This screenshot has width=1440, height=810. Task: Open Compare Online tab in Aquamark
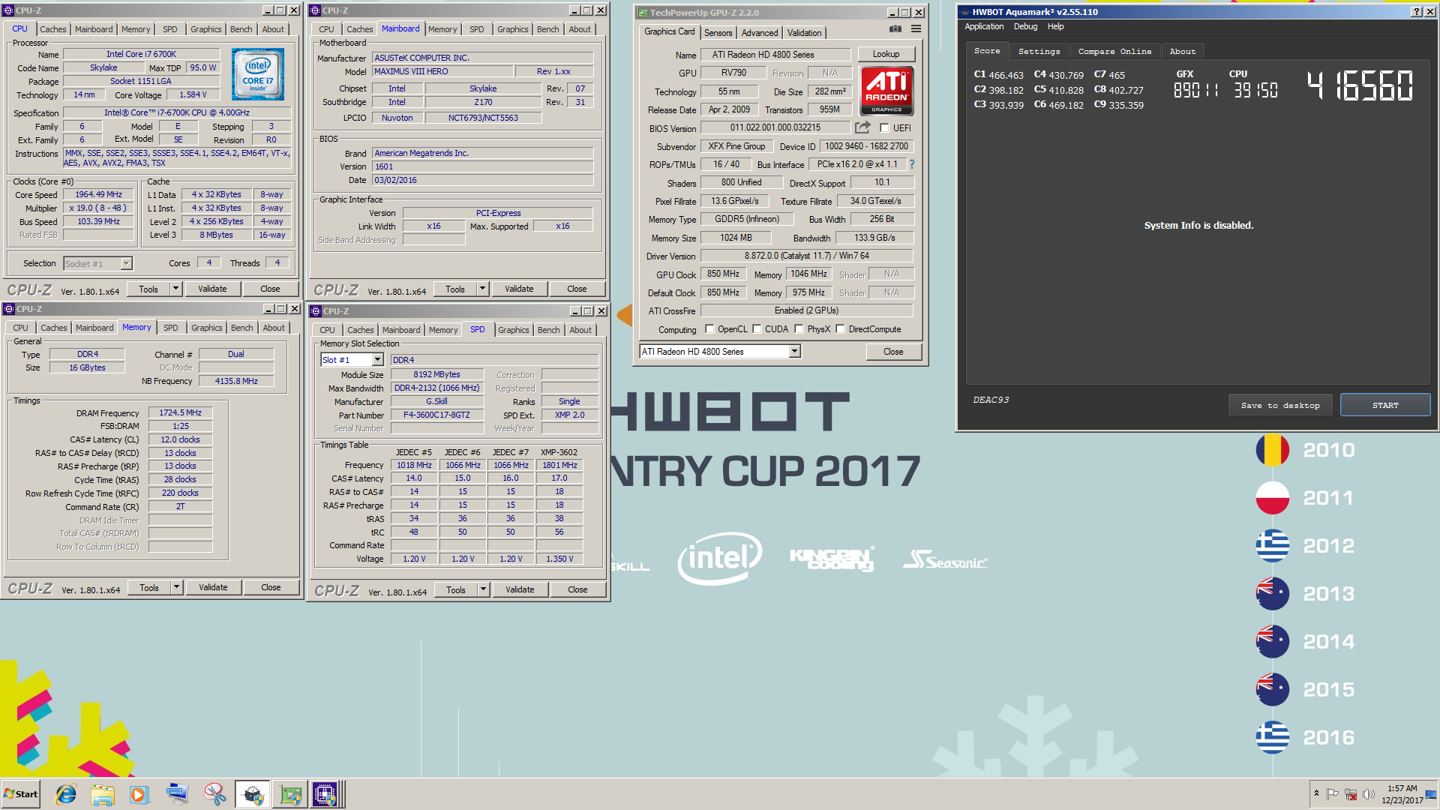1114,51
